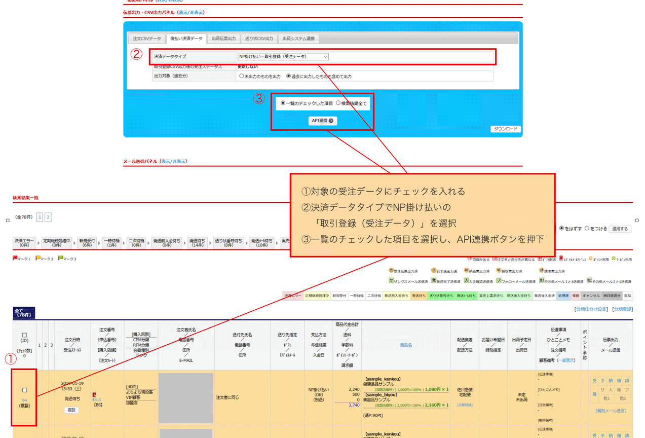Filter by 送り状番号待ち (0件) status
This screenshot has height=438, width=645.
(x=228, y=243)
